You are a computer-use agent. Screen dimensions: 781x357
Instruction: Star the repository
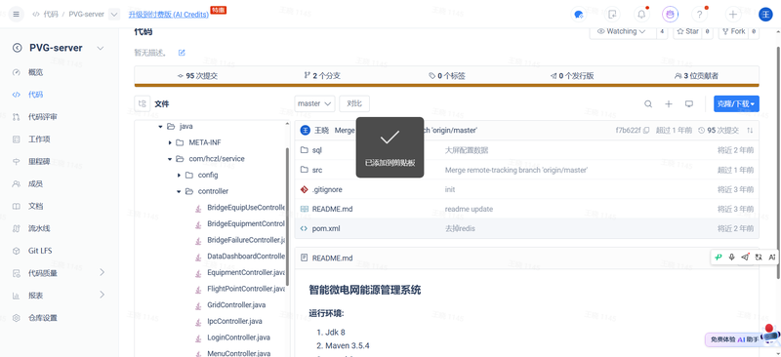tap(687, 31)
